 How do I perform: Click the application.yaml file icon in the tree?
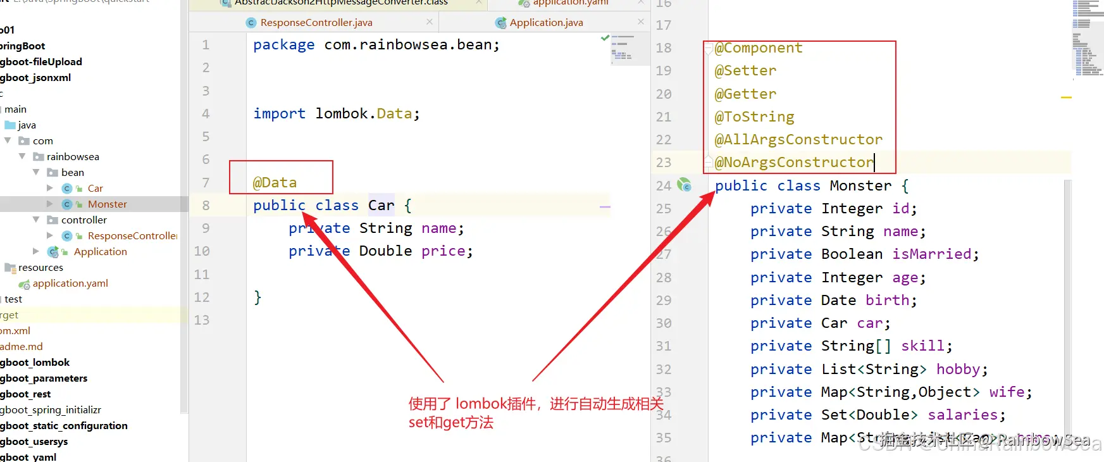[25, 284]
